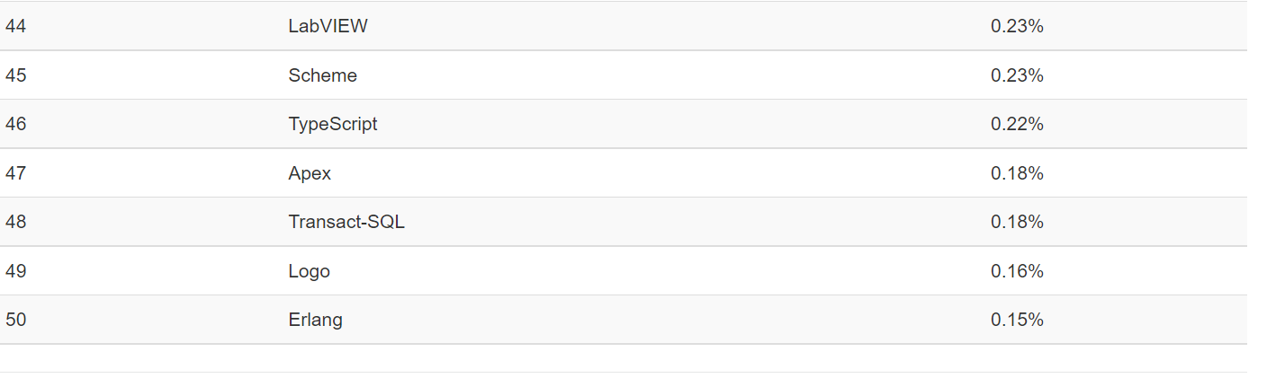Image resolution: width=1267 pixels, height=387 pixels.
Task: Click Erlang's 0.15% rating value
Action: (x=1017, y=320)
